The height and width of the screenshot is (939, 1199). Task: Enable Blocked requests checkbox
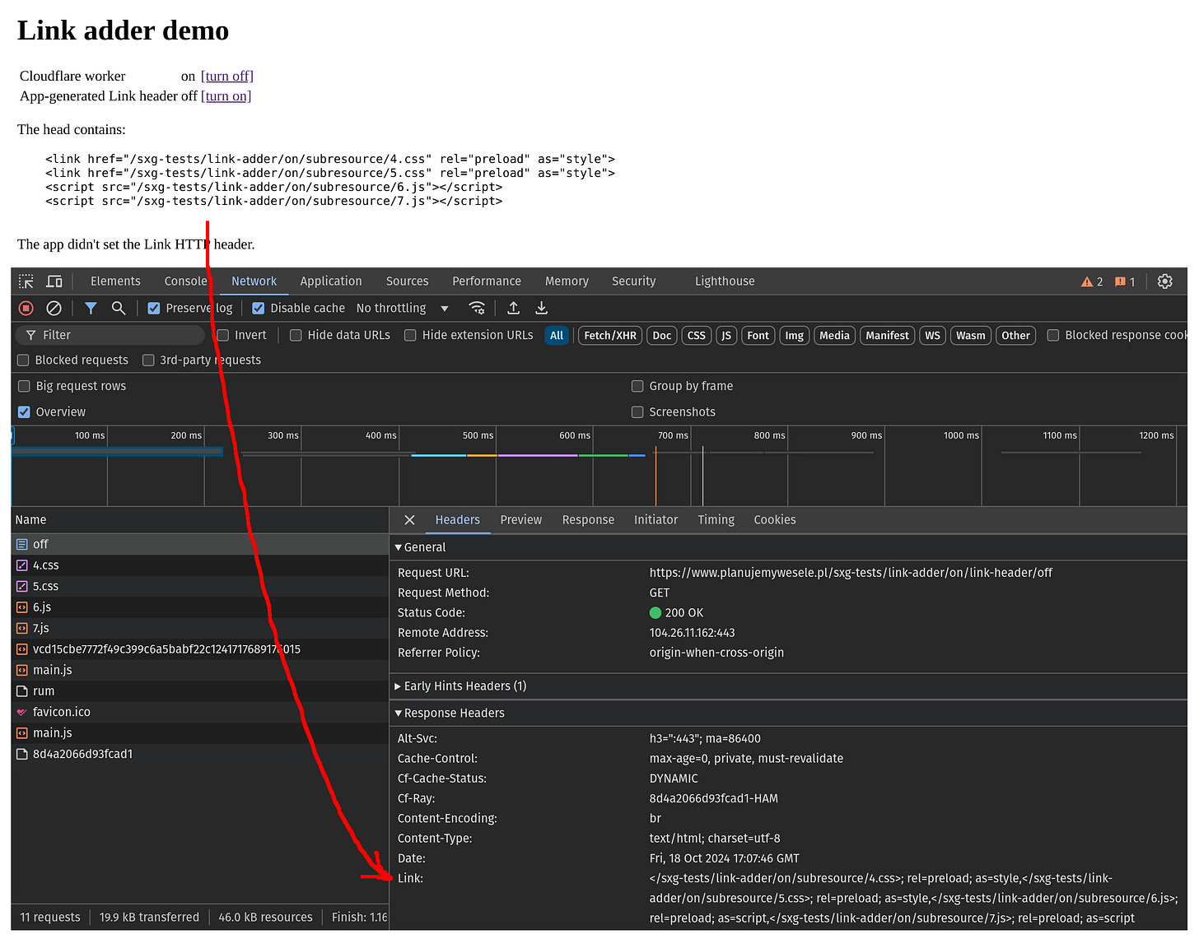(x=23, y=360)
